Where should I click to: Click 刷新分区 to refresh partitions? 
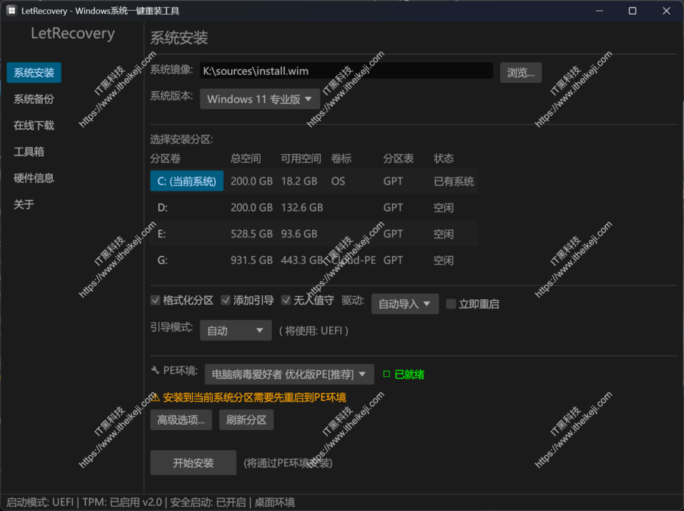click(246, 420)
